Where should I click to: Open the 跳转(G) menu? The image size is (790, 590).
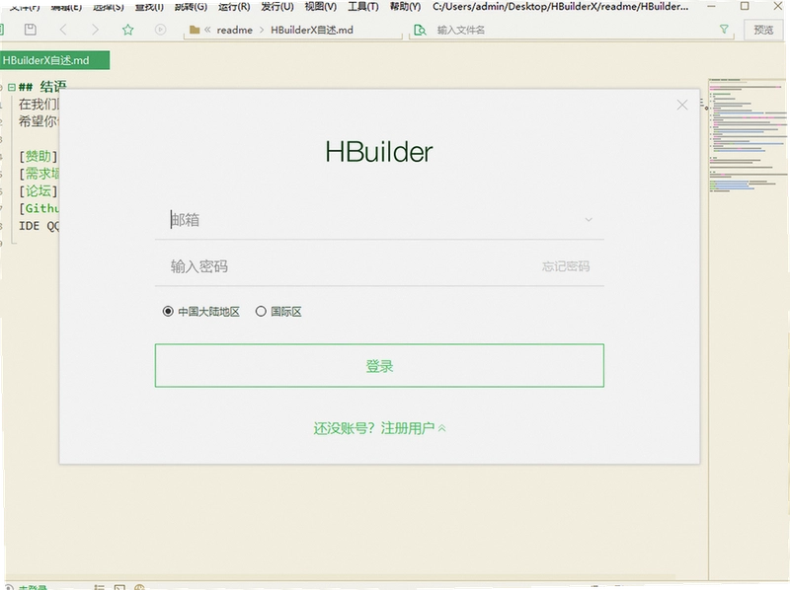click(191, 7)
